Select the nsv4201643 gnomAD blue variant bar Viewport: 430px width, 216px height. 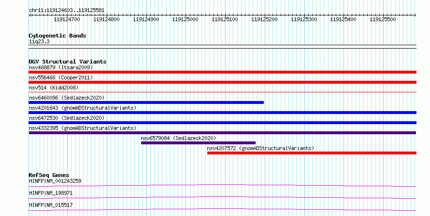[222, 113]
